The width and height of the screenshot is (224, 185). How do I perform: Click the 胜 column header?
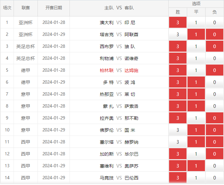[x=178, y=12]
